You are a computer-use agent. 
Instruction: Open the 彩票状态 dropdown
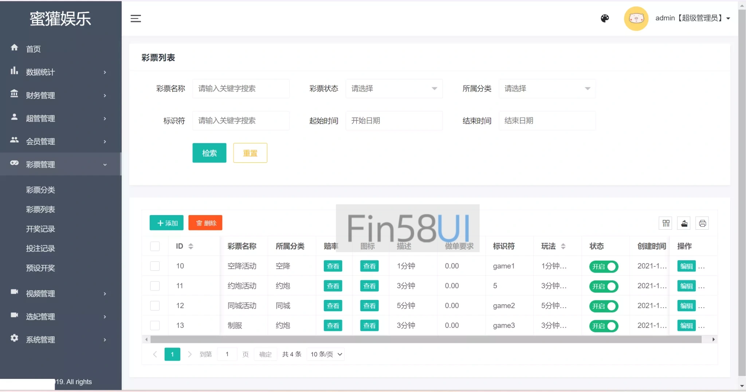click(394, 88)
